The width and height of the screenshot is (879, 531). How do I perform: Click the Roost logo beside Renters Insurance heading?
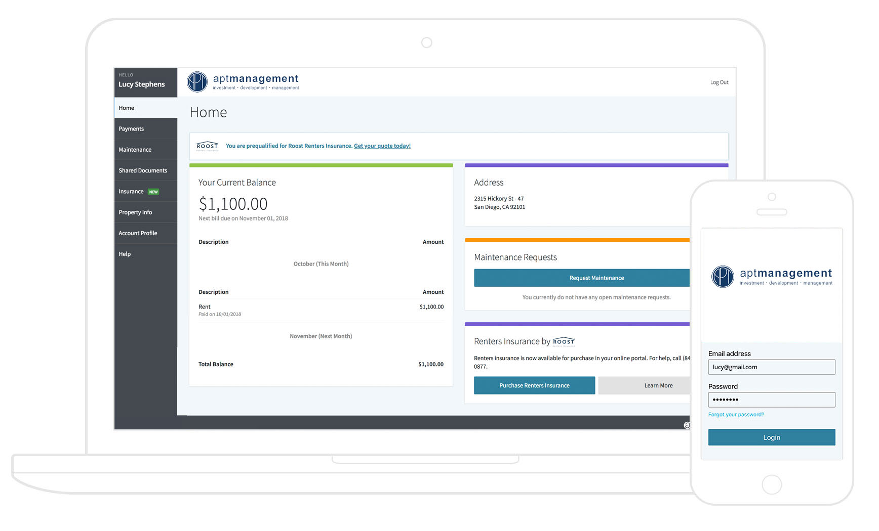pyautogui.click(x=564, y=342)
